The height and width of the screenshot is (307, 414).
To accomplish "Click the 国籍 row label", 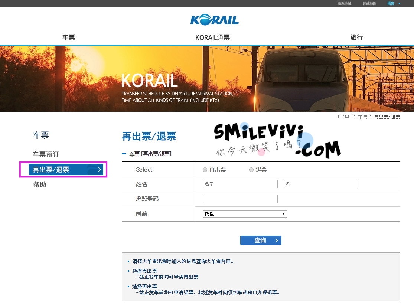I will (x=141, y=214).
